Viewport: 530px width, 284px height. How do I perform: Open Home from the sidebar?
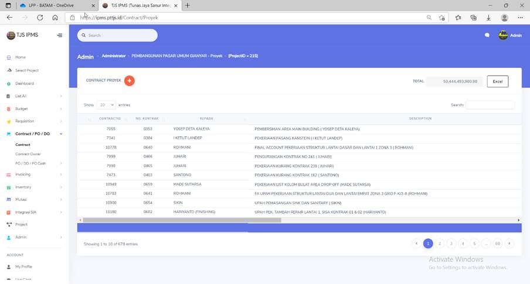21,57
